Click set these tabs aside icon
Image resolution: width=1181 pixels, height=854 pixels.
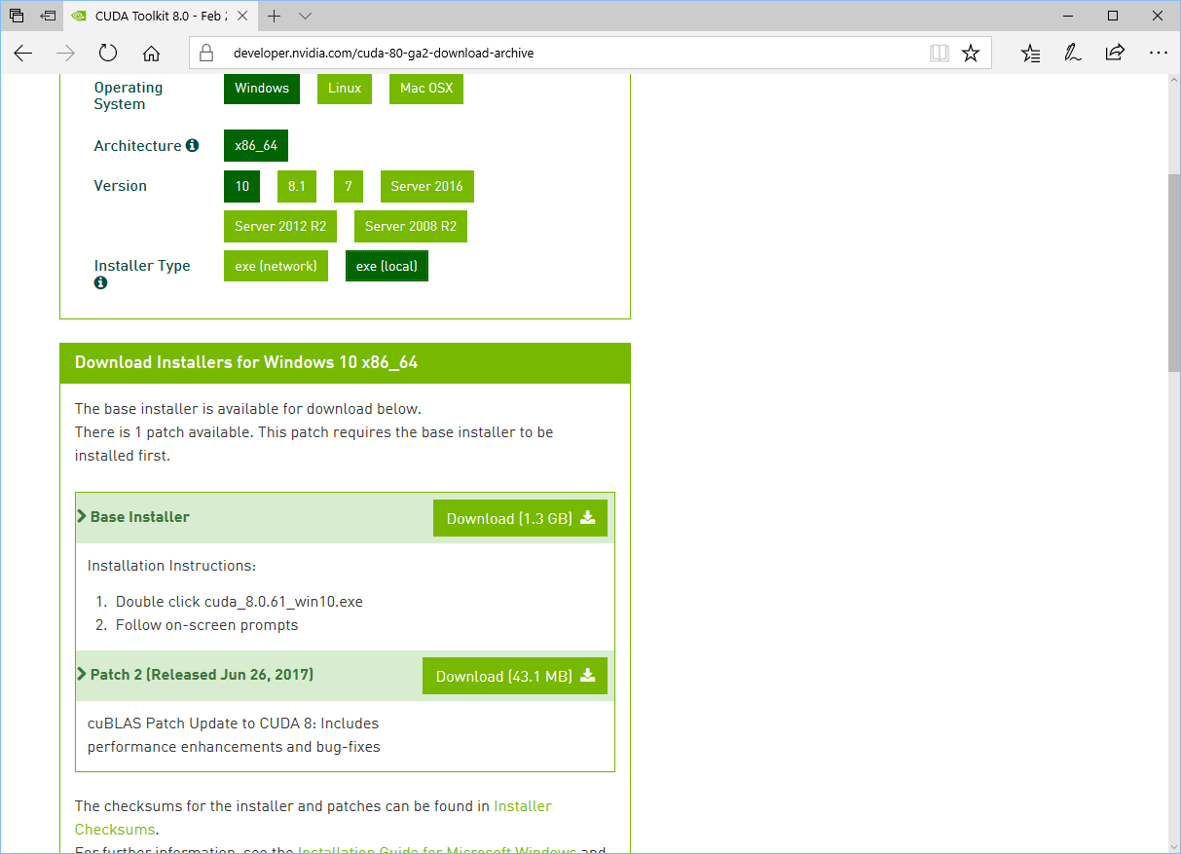(48, 16)
